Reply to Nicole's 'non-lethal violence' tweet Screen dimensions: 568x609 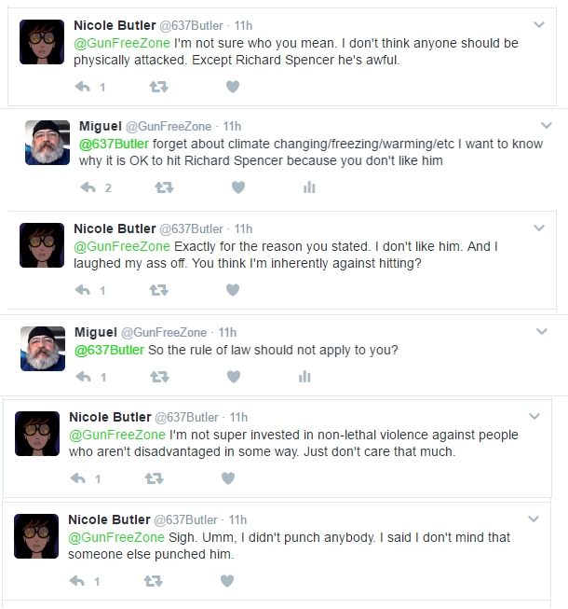click(78, 478)
